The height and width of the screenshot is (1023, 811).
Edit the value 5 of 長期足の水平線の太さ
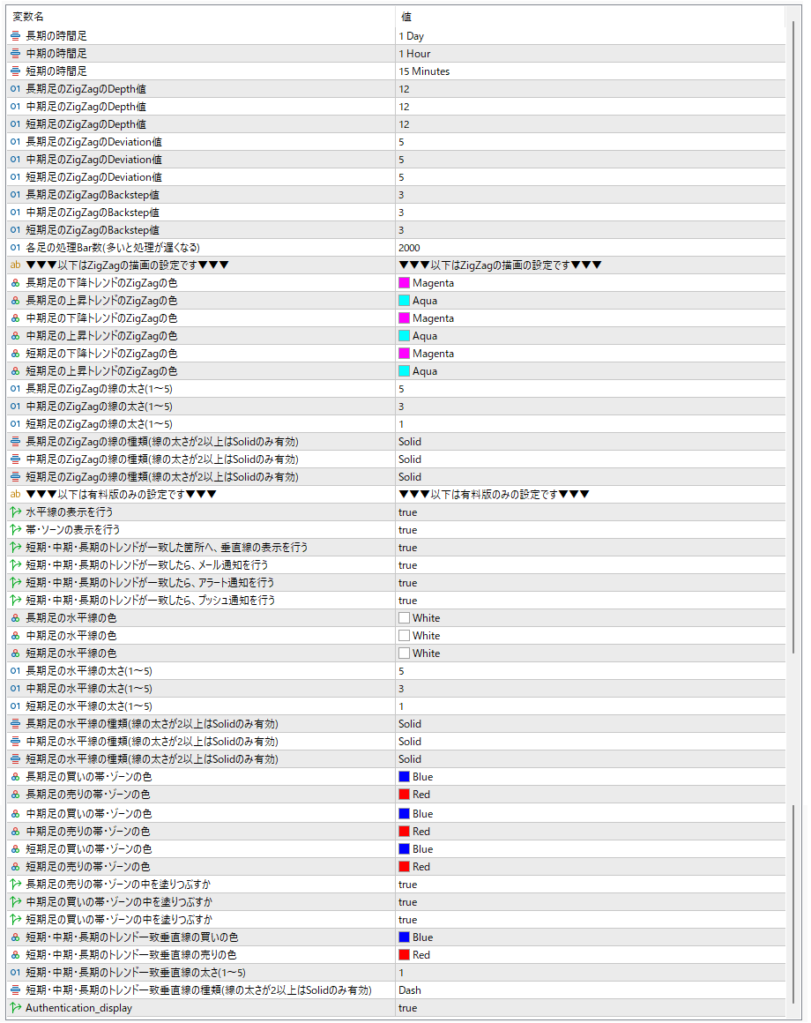click(x=401, y=671)
